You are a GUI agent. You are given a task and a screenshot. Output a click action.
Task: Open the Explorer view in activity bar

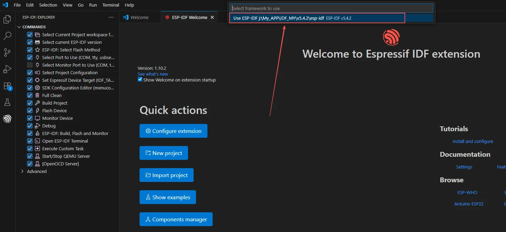[7, 19]
